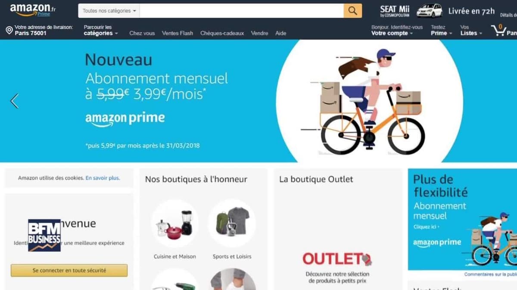Go to previous banner slide arrow
Screen dimensions: 517x290
click(x=14, y=101)
